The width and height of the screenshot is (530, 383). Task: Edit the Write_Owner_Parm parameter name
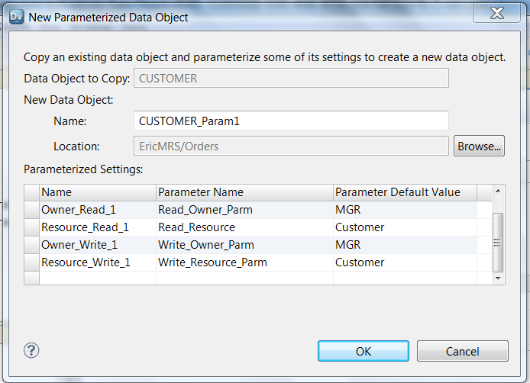[244, 245]
